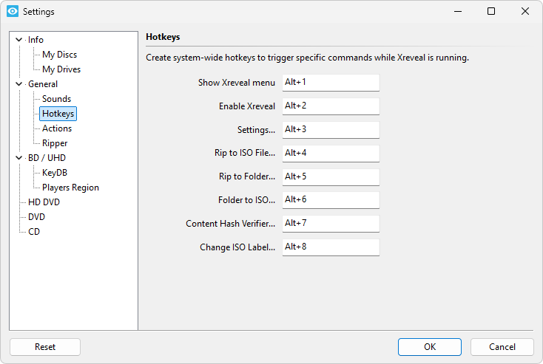
Task: Collapse the General tree node
Action: click(18, 84)
